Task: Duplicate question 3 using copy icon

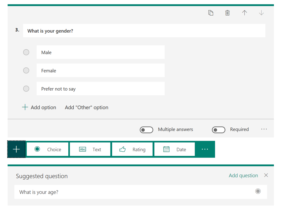Action: pos(211,13)
